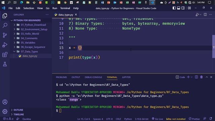Open the Go menu
The height and width of the screenshot is (121, 215).
click(48, 8)
